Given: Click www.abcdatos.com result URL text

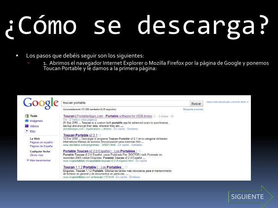Looking at the screenshot, I should tap(89, 145).
